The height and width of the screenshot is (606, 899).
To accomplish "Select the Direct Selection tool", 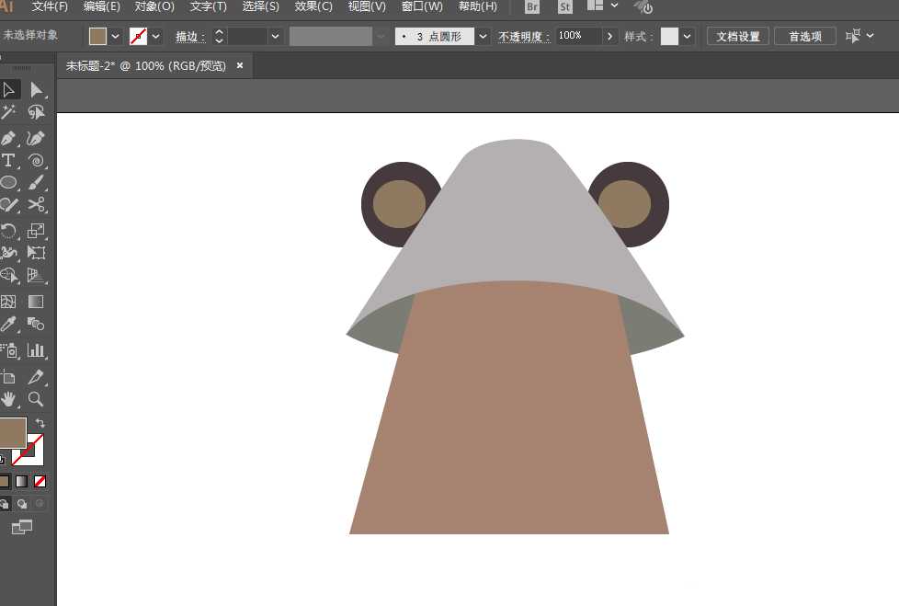I will tap(36, 89).
